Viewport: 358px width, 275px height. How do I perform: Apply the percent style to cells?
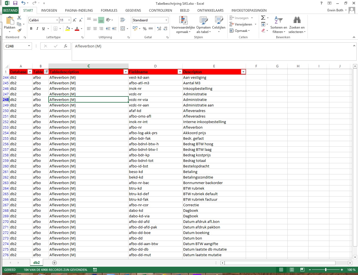144,29
